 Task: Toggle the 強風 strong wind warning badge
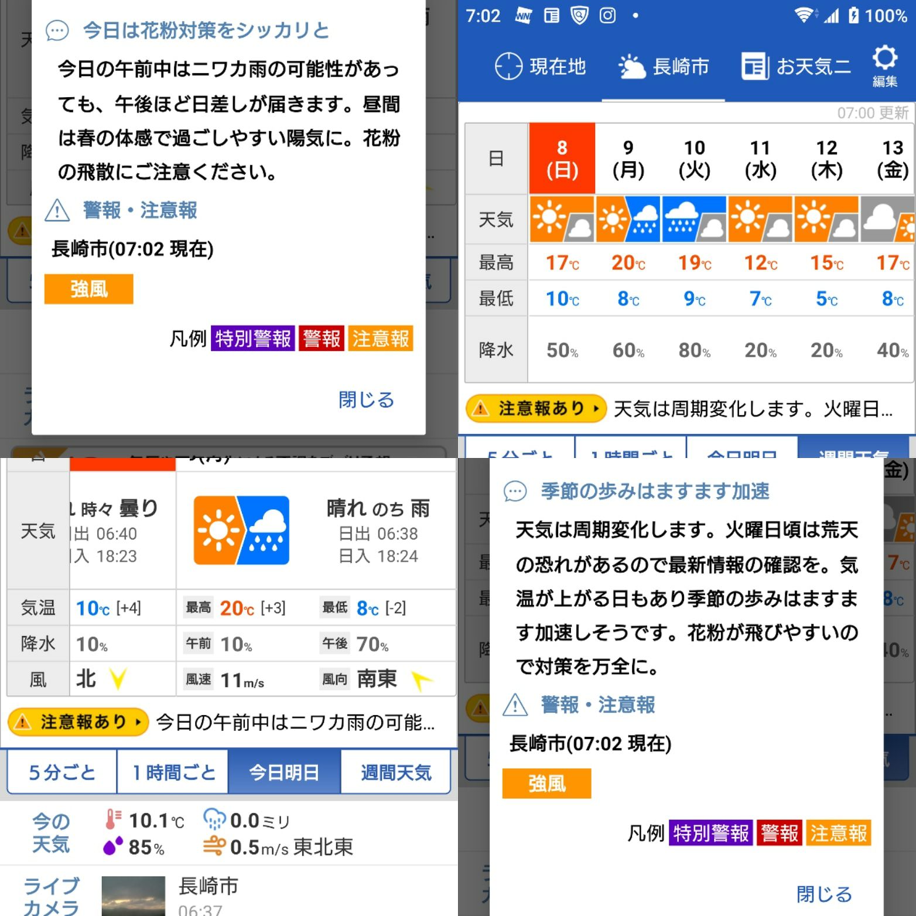click(x=88, y=289)
